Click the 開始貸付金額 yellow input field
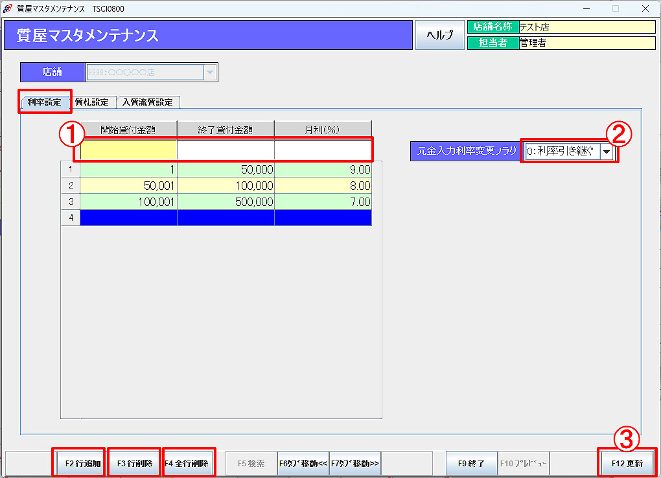This screenshot has height=478, width=661. [x=128, y=150]
